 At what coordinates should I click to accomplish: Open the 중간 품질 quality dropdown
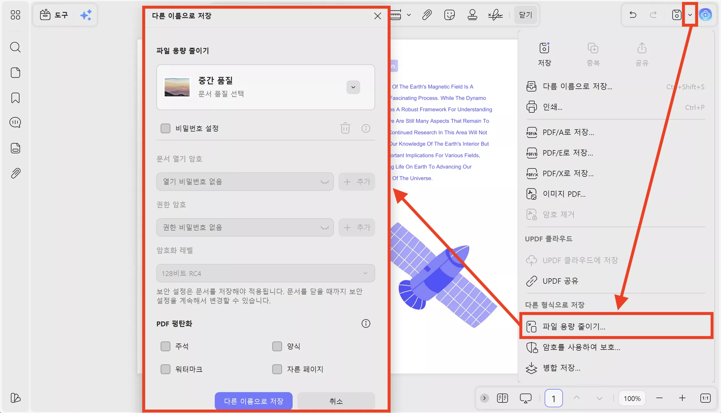pos(353,87)
